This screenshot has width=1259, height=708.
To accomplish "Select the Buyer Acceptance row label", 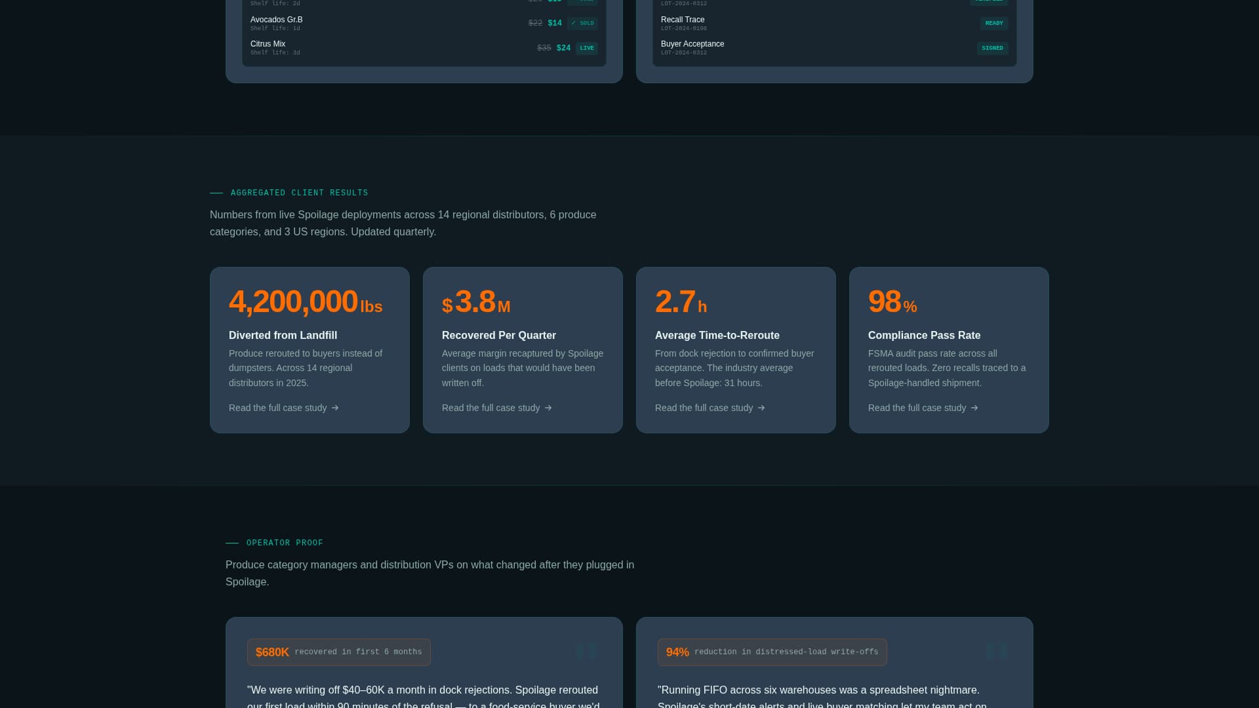I will (692, 44).
